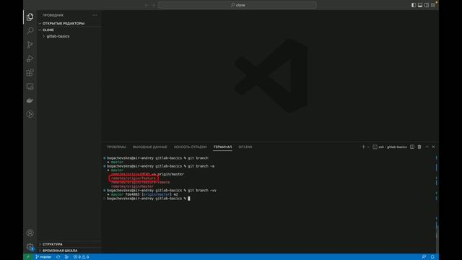462x260 pixels.
Task: Open the new terminal launch profile dropdown
Action: pyautogui.click(x=368, y=147)
